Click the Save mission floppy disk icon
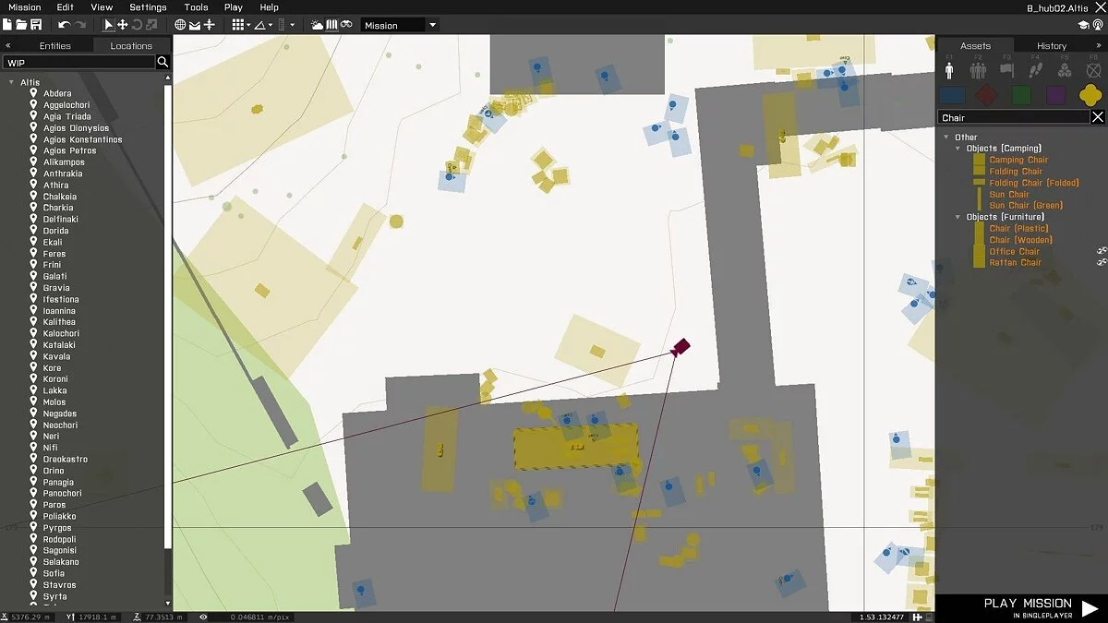Image resolution: width=1108 pixels, height=623 pixels. tap(36, 25)
